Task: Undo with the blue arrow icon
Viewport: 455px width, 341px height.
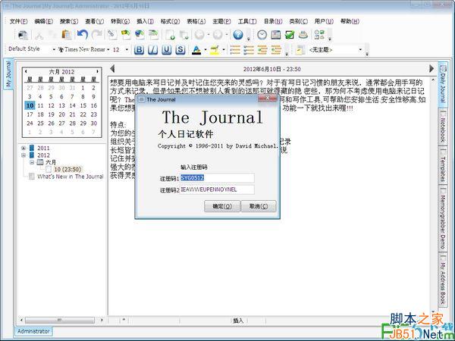Action: 83,35
